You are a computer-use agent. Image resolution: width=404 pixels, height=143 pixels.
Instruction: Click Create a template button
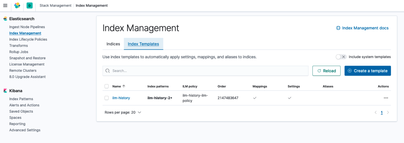click(368, 71)
